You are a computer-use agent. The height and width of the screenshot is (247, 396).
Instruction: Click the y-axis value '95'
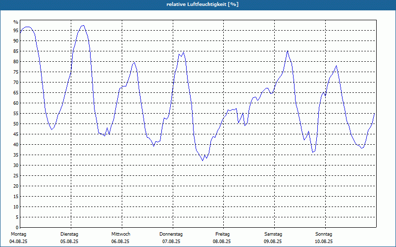click(x=16, y=31)
